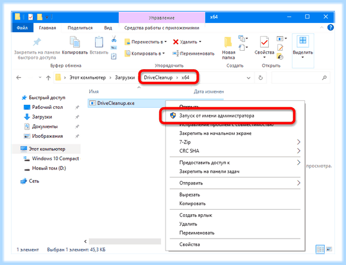Select Загрузки in navigation pane
Image resolution: width=346 pixels, height=265 pixels.
[x=42, y=117]
